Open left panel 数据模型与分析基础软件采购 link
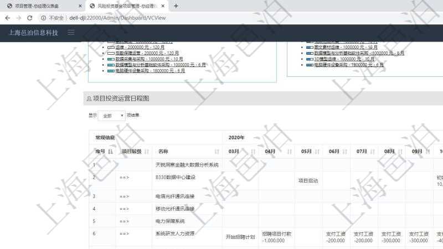The width and height of the screenshot is (443, 249). click(x=161, y=65)
